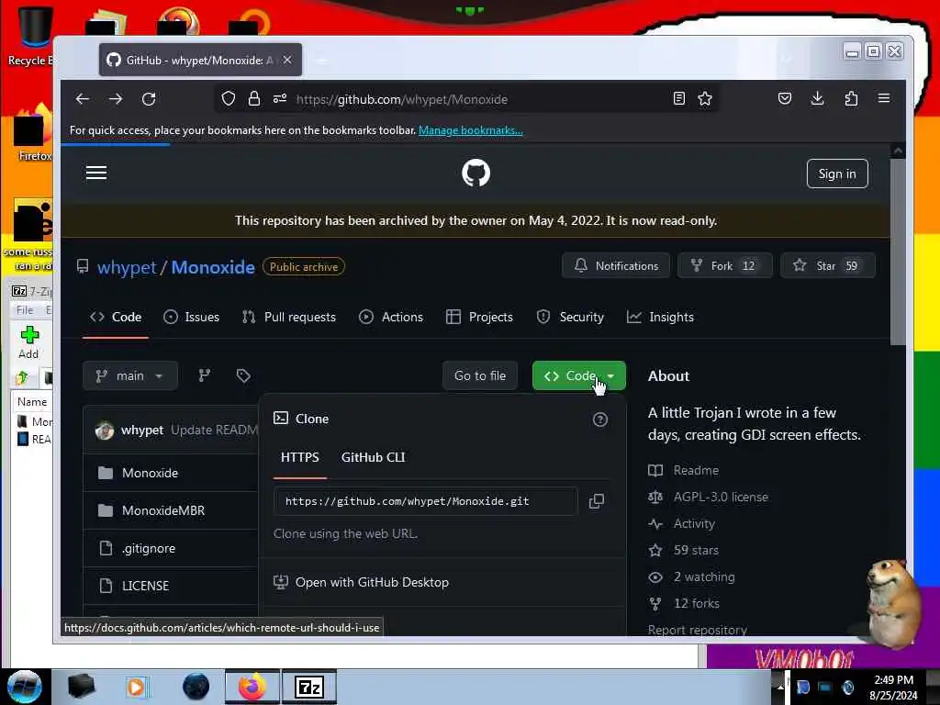Viewport: 940px width, 705px height.
Task: Go back using the browser back arrow
Action: point(83,99)
